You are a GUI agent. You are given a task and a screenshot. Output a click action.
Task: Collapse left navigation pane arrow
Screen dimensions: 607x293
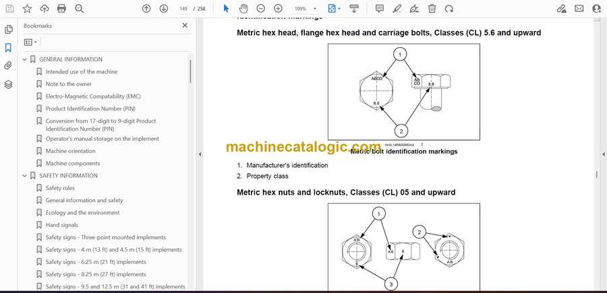click(200, 154)
